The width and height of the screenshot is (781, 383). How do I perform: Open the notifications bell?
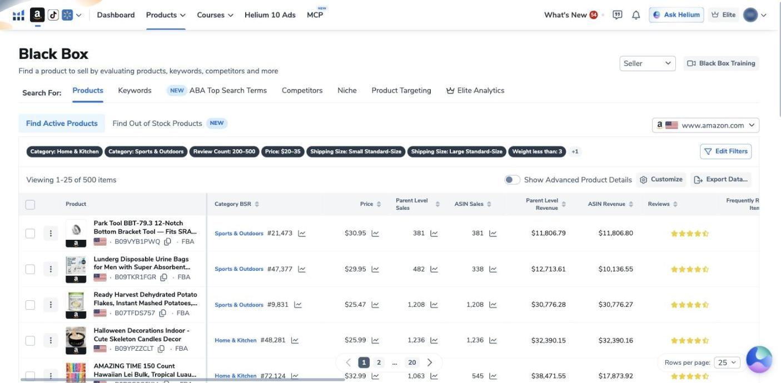coord(636,15)
